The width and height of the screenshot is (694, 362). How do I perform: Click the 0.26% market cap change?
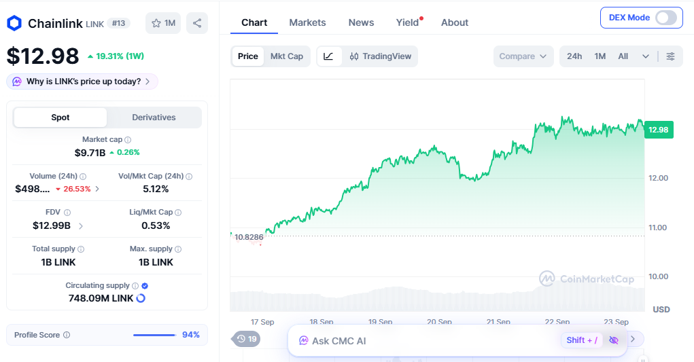tap(125, 153)
